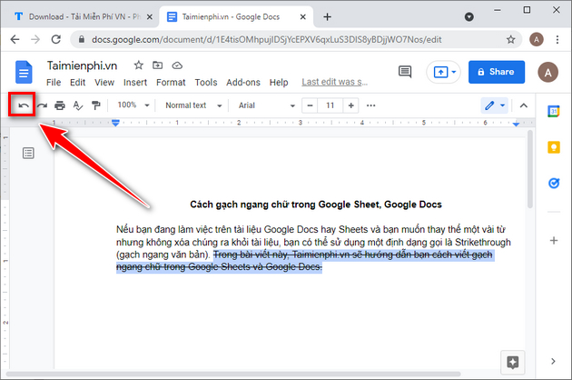Run spelling and grammar check icon
The width and height of the screenshot is (572, 380).
tap(78, 105)
